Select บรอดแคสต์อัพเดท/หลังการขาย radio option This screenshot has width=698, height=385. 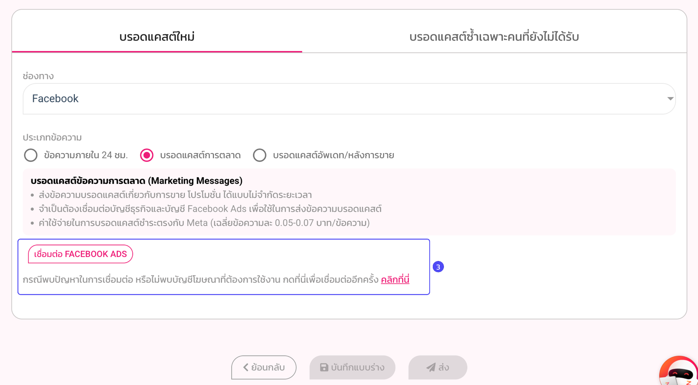(260, 155)
